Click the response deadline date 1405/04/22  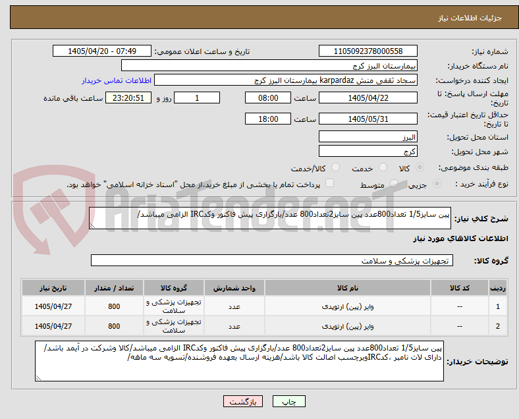[368, 98]
